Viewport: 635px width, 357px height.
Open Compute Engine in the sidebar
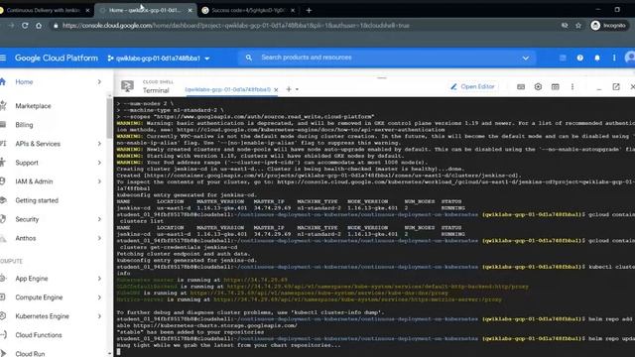pos(39,297)
